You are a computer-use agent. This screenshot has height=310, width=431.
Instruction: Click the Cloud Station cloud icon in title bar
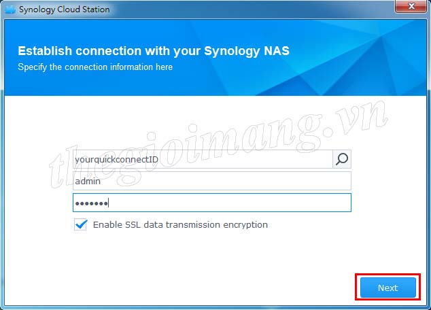(10, 10)
